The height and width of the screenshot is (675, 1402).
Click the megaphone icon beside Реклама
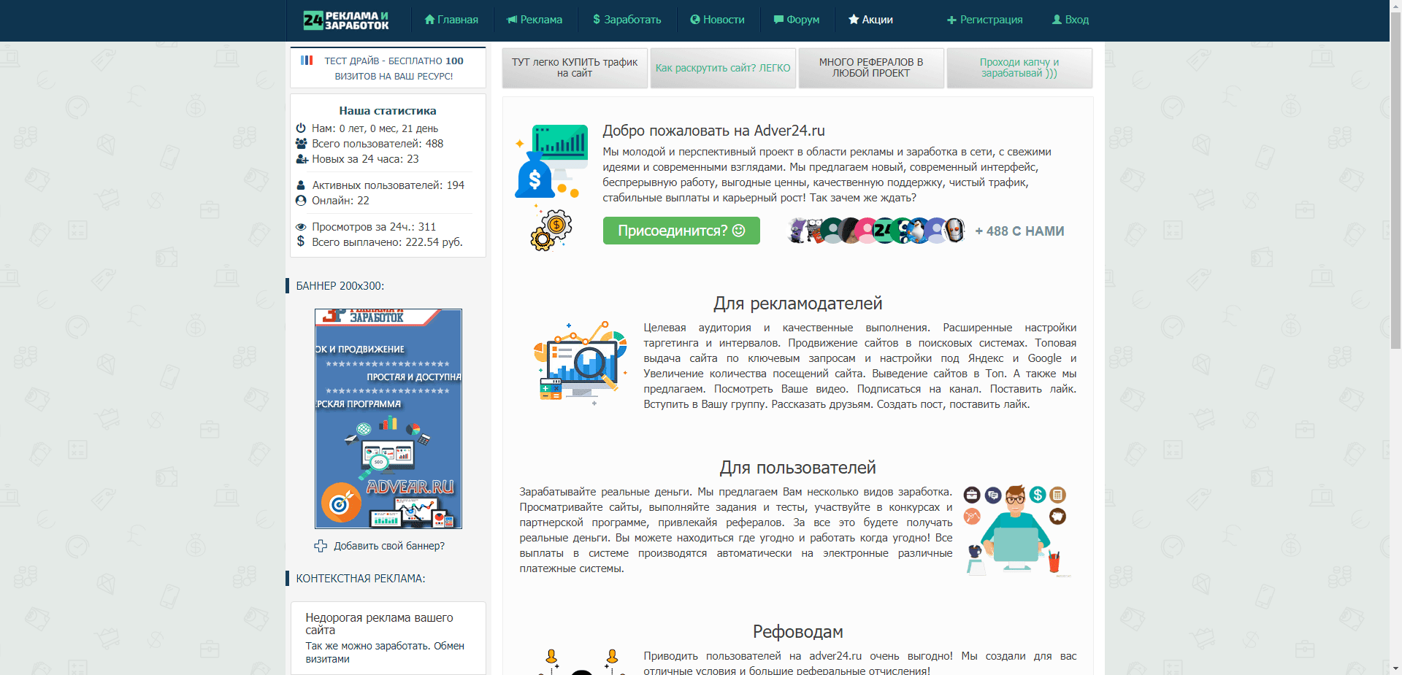(x=511, y=20)
